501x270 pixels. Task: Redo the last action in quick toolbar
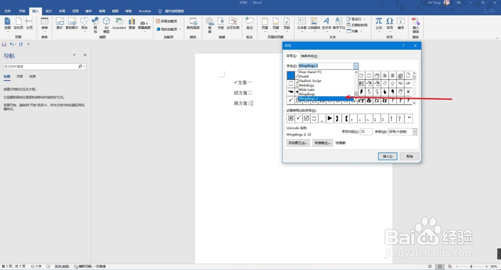point(21,44)
